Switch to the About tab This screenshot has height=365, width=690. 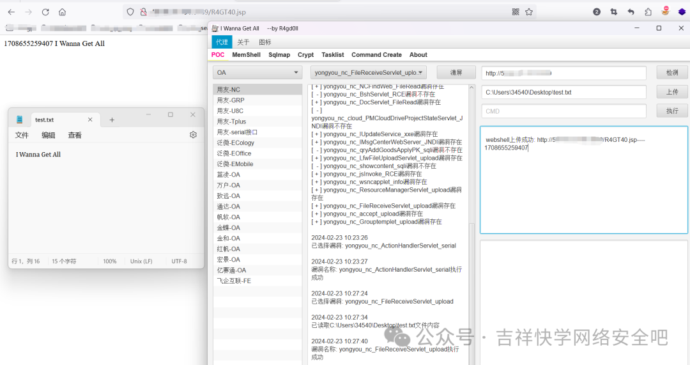(x=418, y=54)
